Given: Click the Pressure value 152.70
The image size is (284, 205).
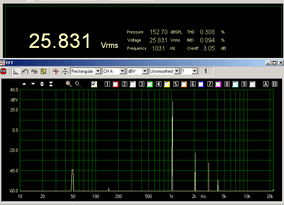Looking at the screenshot, I should pyautogui.click(x=158, y=32).
